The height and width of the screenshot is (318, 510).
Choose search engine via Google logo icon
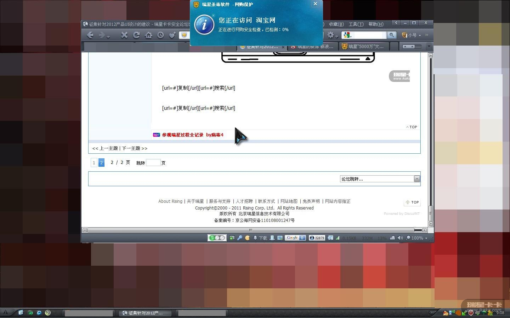tap(347, 35)
